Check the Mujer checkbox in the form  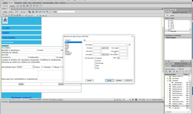(53, 67)
